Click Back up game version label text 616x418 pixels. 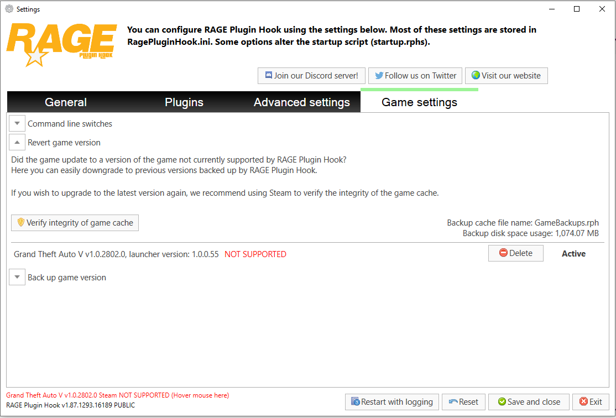coord(67,278)
